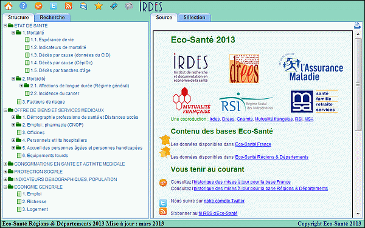Click the printer icon above the Source panel
The width and height of the screenshot is (365, 228).
tap(357, 25)
